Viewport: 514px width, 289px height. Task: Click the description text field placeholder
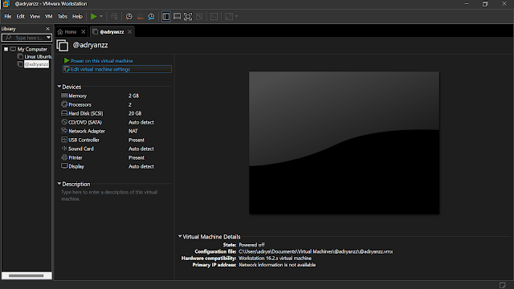(109, 195)
